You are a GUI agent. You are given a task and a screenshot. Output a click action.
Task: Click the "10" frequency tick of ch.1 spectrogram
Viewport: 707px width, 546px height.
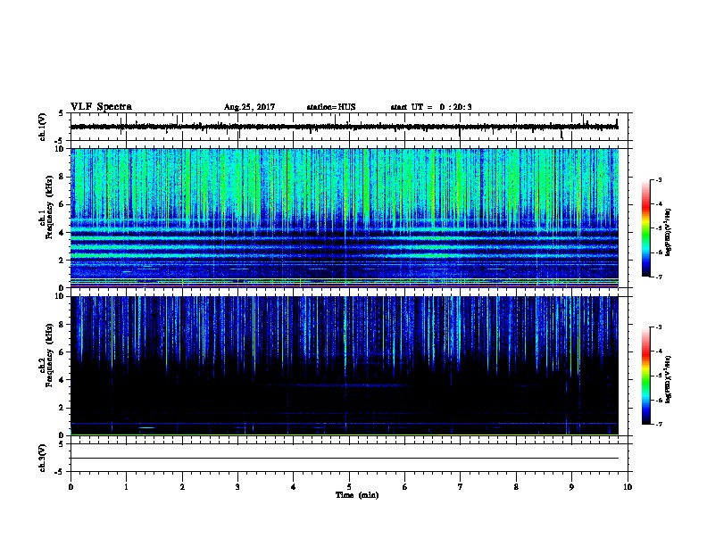pos(62,149)
